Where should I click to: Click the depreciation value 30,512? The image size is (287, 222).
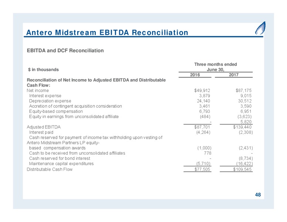pyautogui.click(x=245, y=101)
